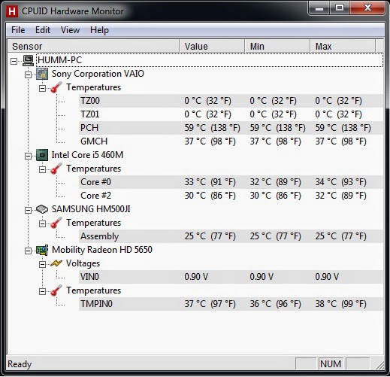Open the Help menu
Screen dimensions: 390x377
(99, 30)
